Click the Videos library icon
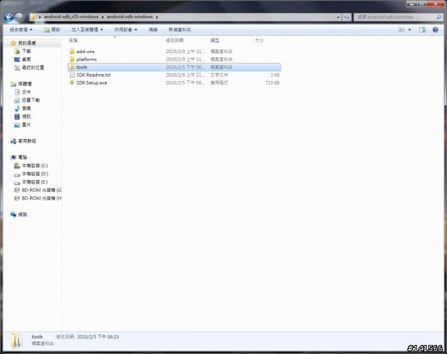 point(17,117)
